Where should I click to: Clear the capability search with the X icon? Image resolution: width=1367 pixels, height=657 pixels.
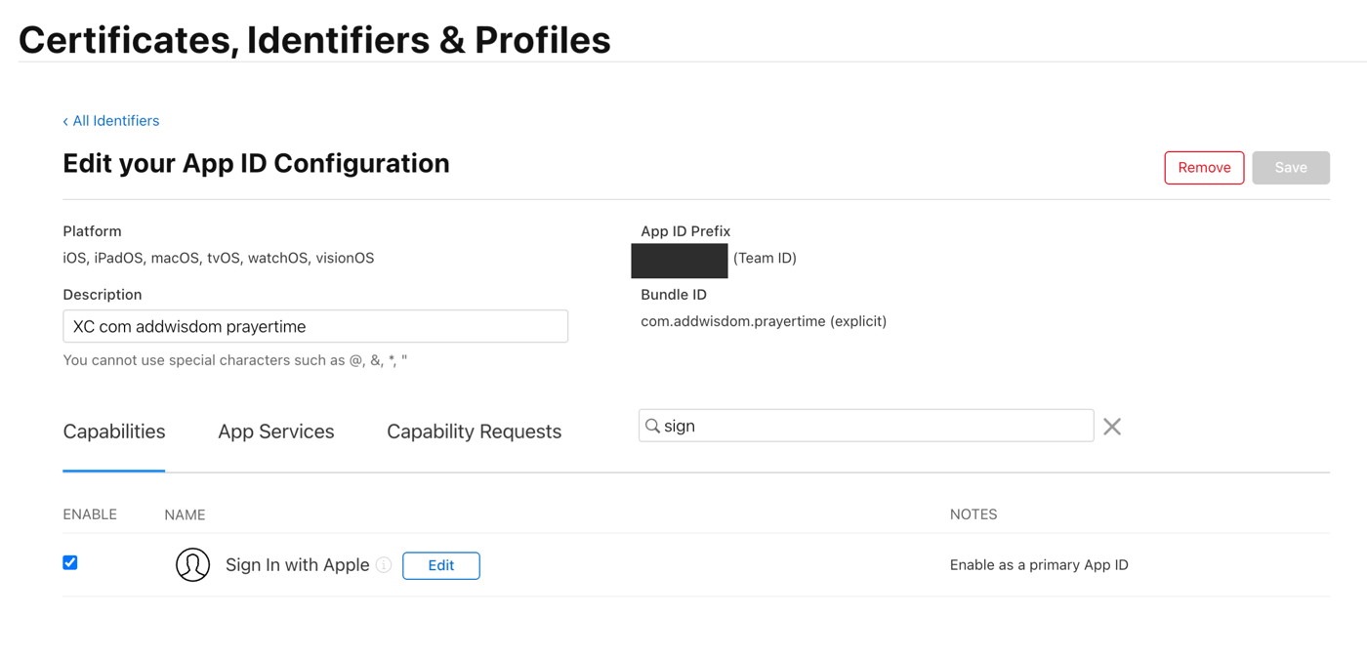tap(1112, 427)
